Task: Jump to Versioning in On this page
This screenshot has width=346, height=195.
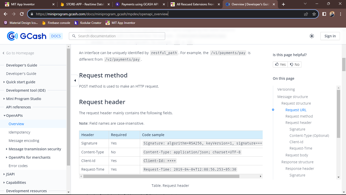Action: [x=286, y=89]
